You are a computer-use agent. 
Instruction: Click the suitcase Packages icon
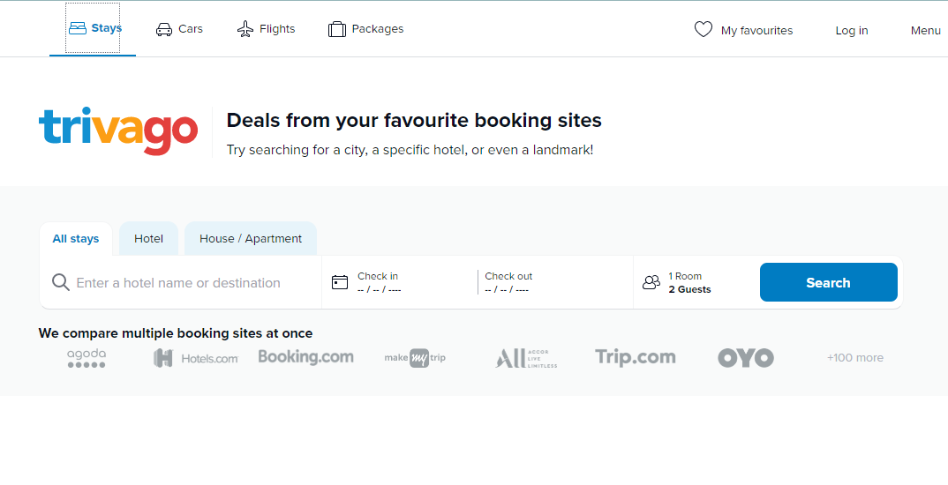pyautogui.click(x=337, y=29)
